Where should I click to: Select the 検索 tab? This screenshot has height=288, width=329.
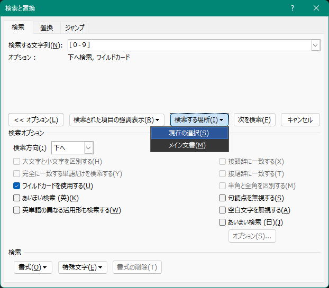pos(18,27)
